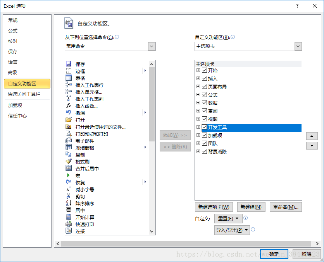This screenshot has width=324, height=262.
Task: Toggle the 视图 tab checkbox
Action: 204,119
